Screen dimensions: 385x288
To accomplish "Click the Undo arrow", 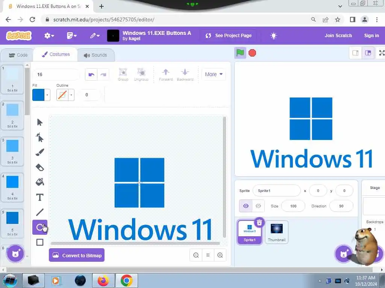I will pos(91,75).
